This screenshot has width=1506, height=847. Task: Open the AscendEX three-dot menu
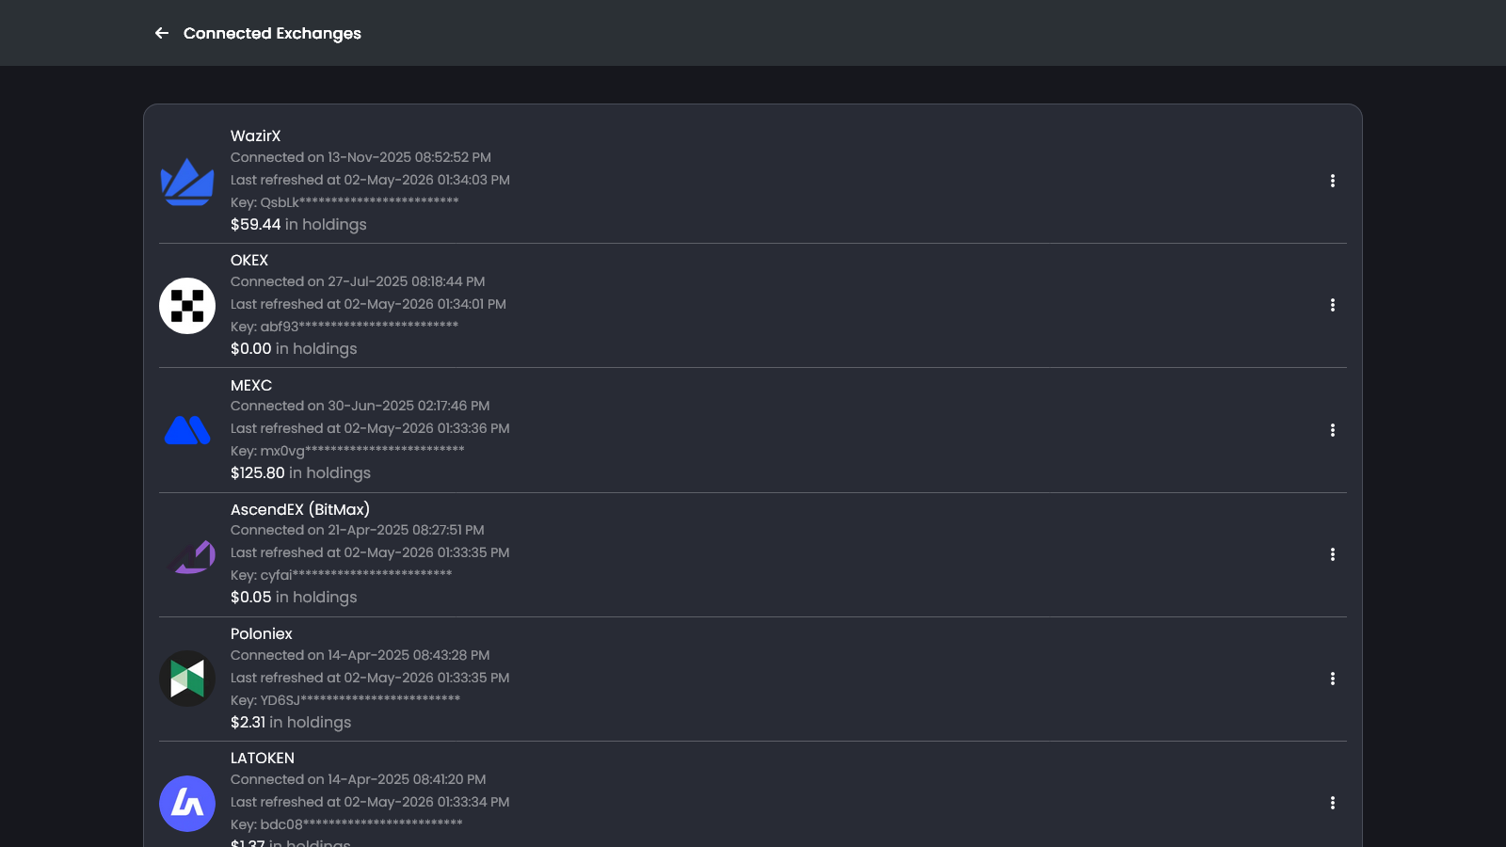point(1332,554)
